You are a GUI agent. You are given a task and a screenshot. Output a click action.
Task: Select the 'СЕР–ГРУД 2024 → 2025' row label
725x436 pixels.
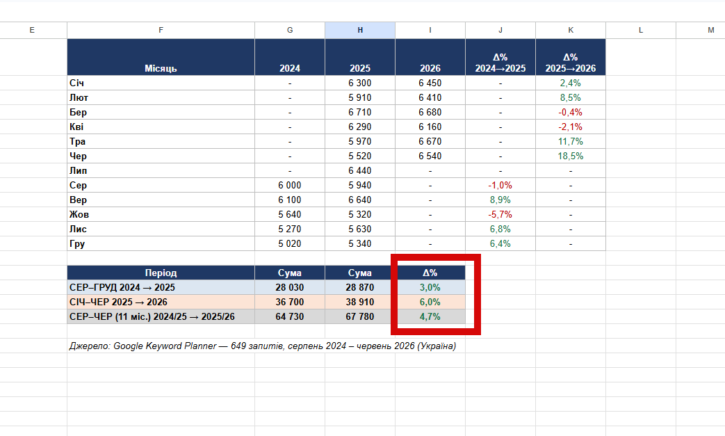161,288
